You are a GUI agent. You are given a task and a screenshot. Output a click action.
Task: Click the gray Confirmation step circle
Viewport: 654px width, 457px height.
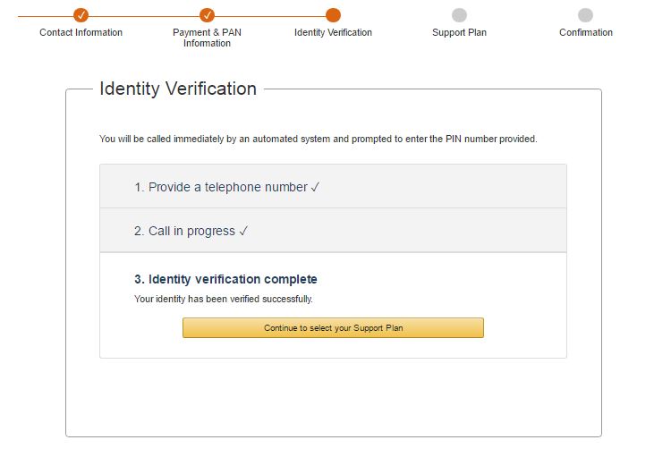586,15
